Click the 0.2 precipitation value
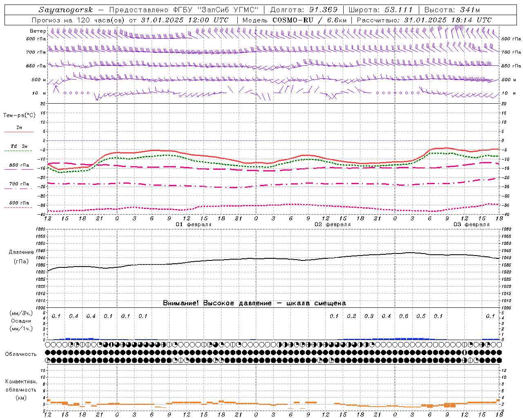523x418 pixels. click(351, 316)
